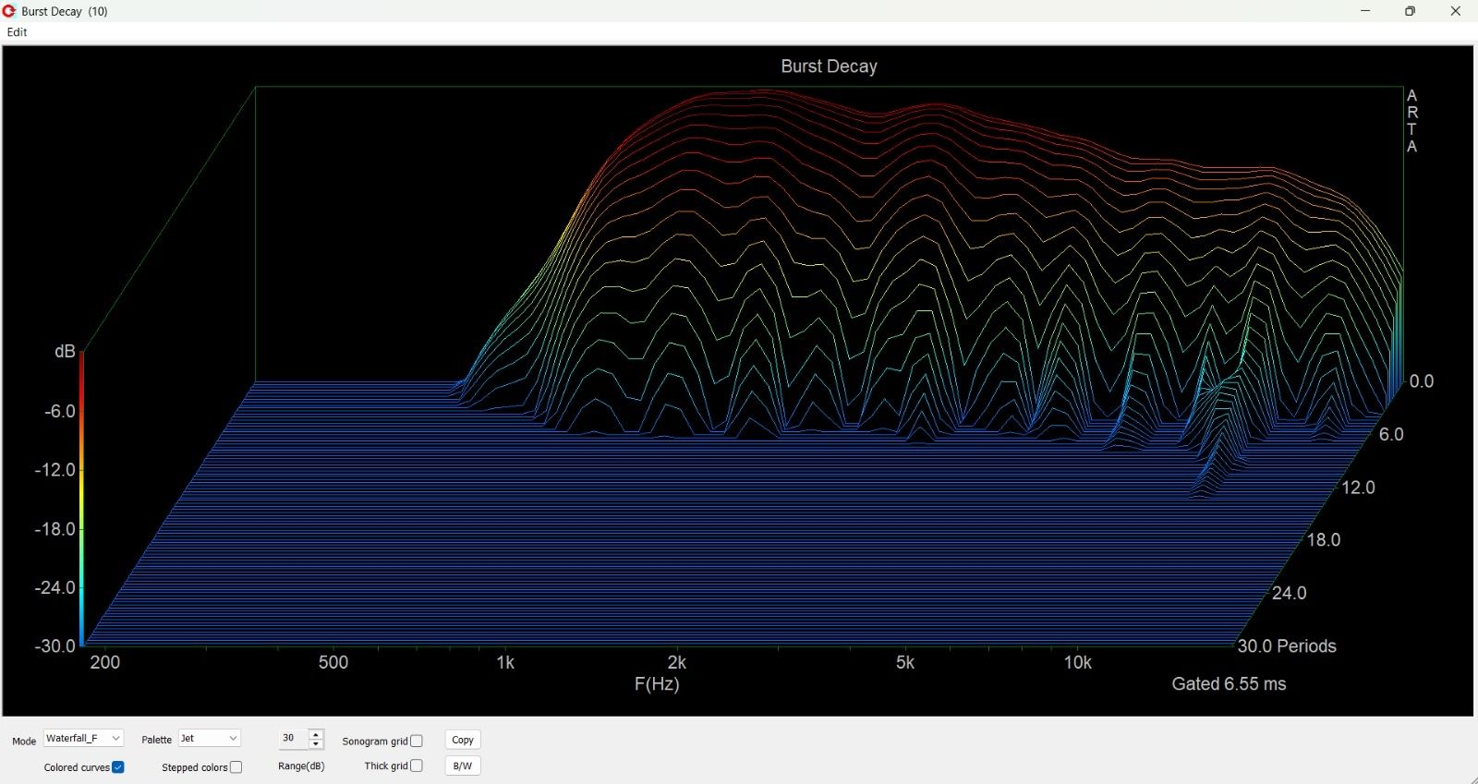Maximize the Burst Decay window
This screenshot has height=784, width=1478.
[1410, 11]
